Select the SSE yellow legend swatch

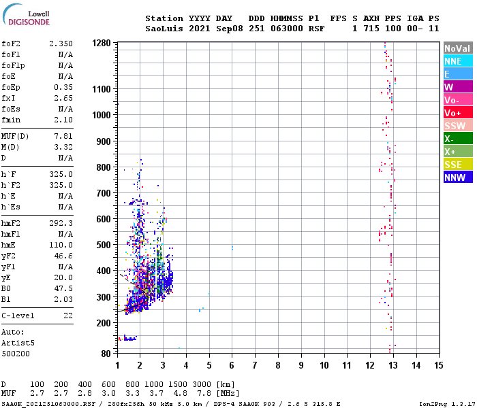pyautogui.click(x=458, y=165)
